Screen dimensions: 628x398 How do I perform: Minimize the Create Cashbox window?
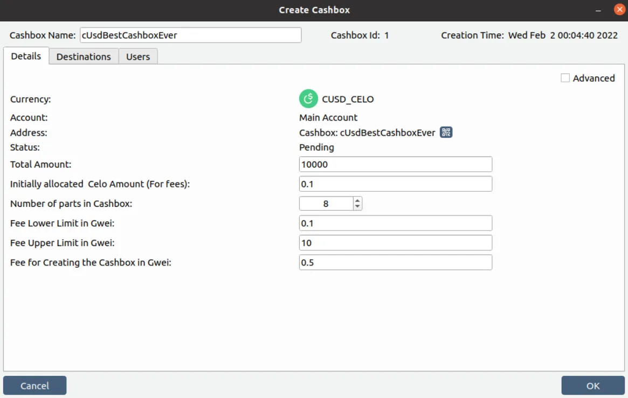[598, 10]
